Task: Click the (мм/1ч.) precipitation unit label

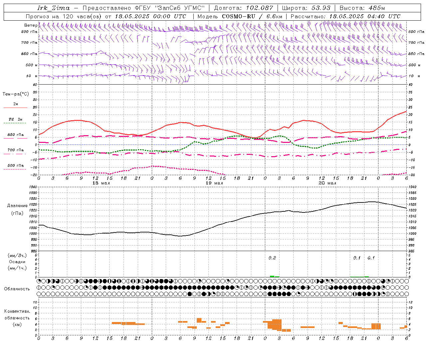Action: pyautogui.click(x=17, y=268)
